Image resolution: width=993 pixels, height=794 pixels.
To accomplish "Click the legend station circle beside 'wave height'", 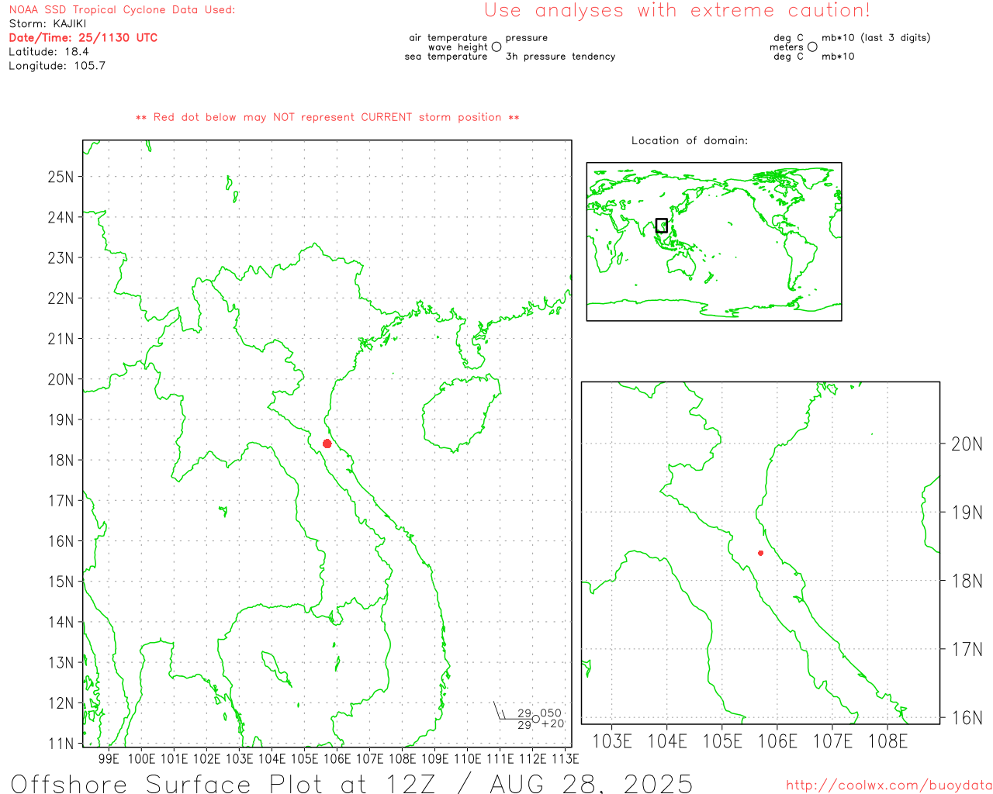I will coord(496,47).
